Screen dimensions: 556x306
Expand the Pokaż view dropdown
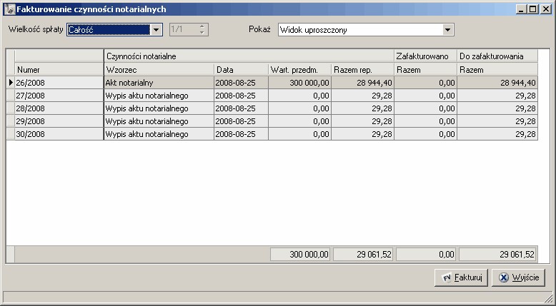pos(448,30)
